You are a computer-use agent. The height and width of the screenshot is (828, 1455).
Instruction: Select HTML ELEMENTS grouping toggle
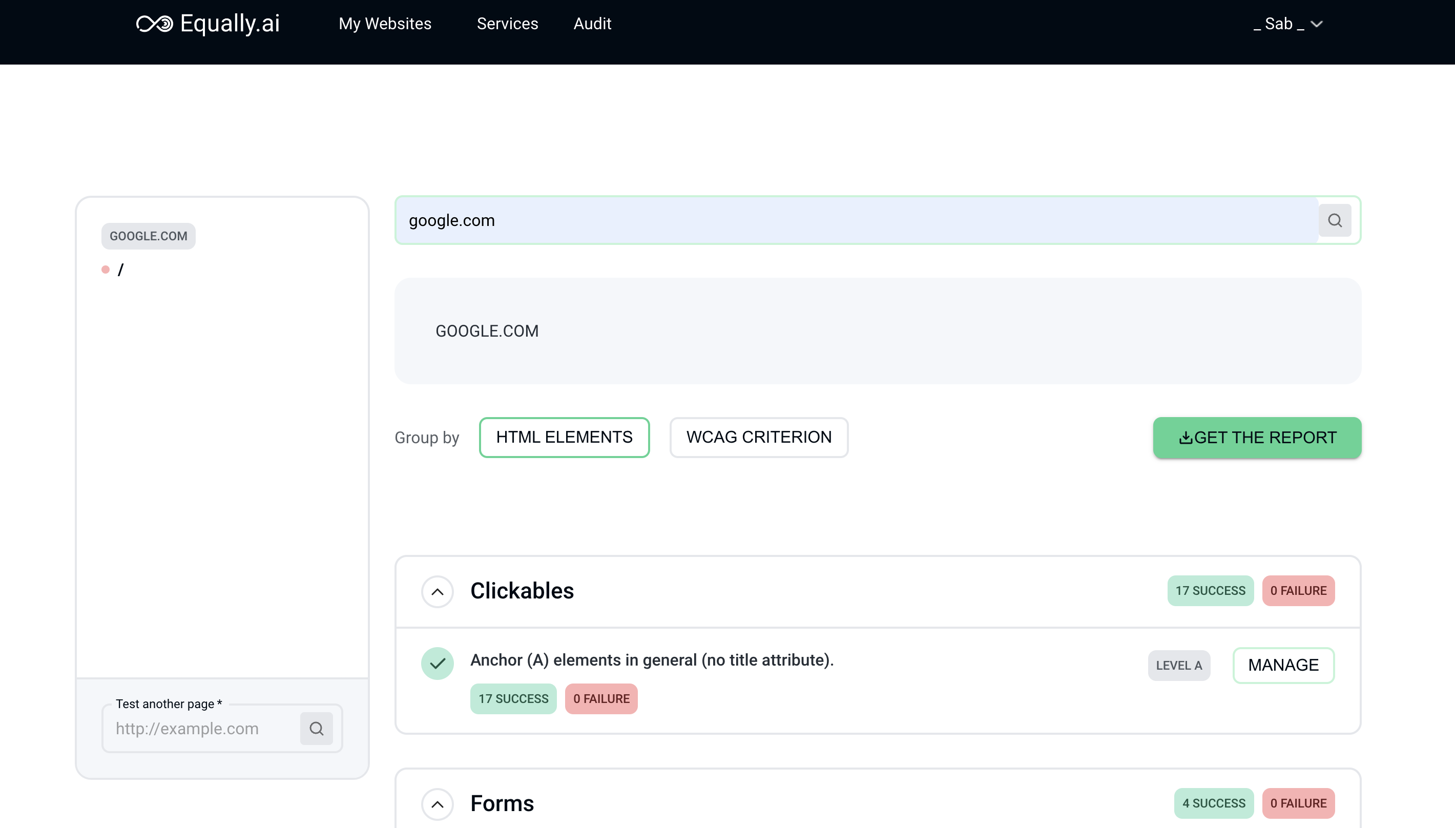pyautogui.click(x=564, y=437)
